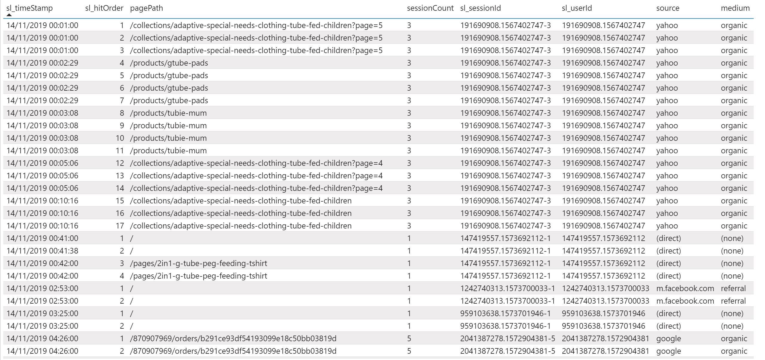765x360 pixels.
Task: Click timestamp 14/11/2019 00:10:16 in hitOrder 15 row
Action: [x=42, y=201]
